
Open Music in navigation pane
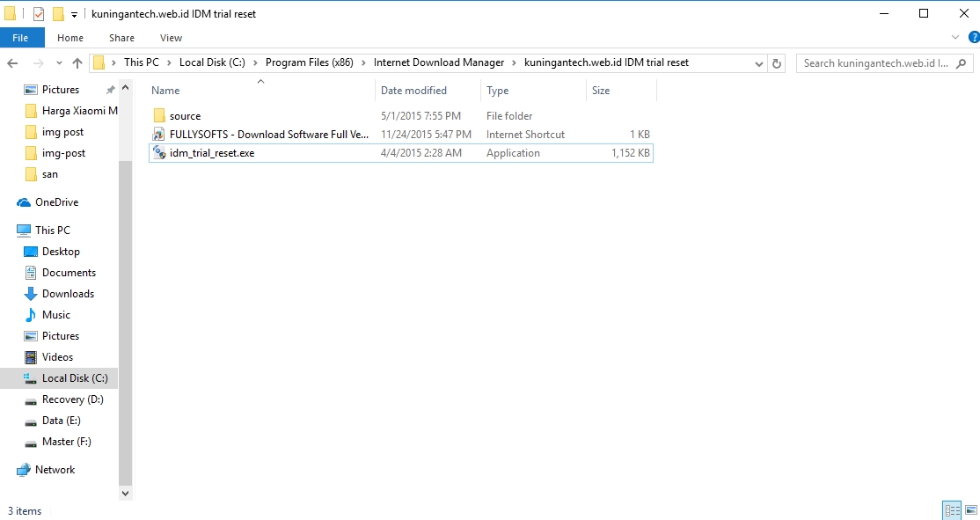pos(47,315)
